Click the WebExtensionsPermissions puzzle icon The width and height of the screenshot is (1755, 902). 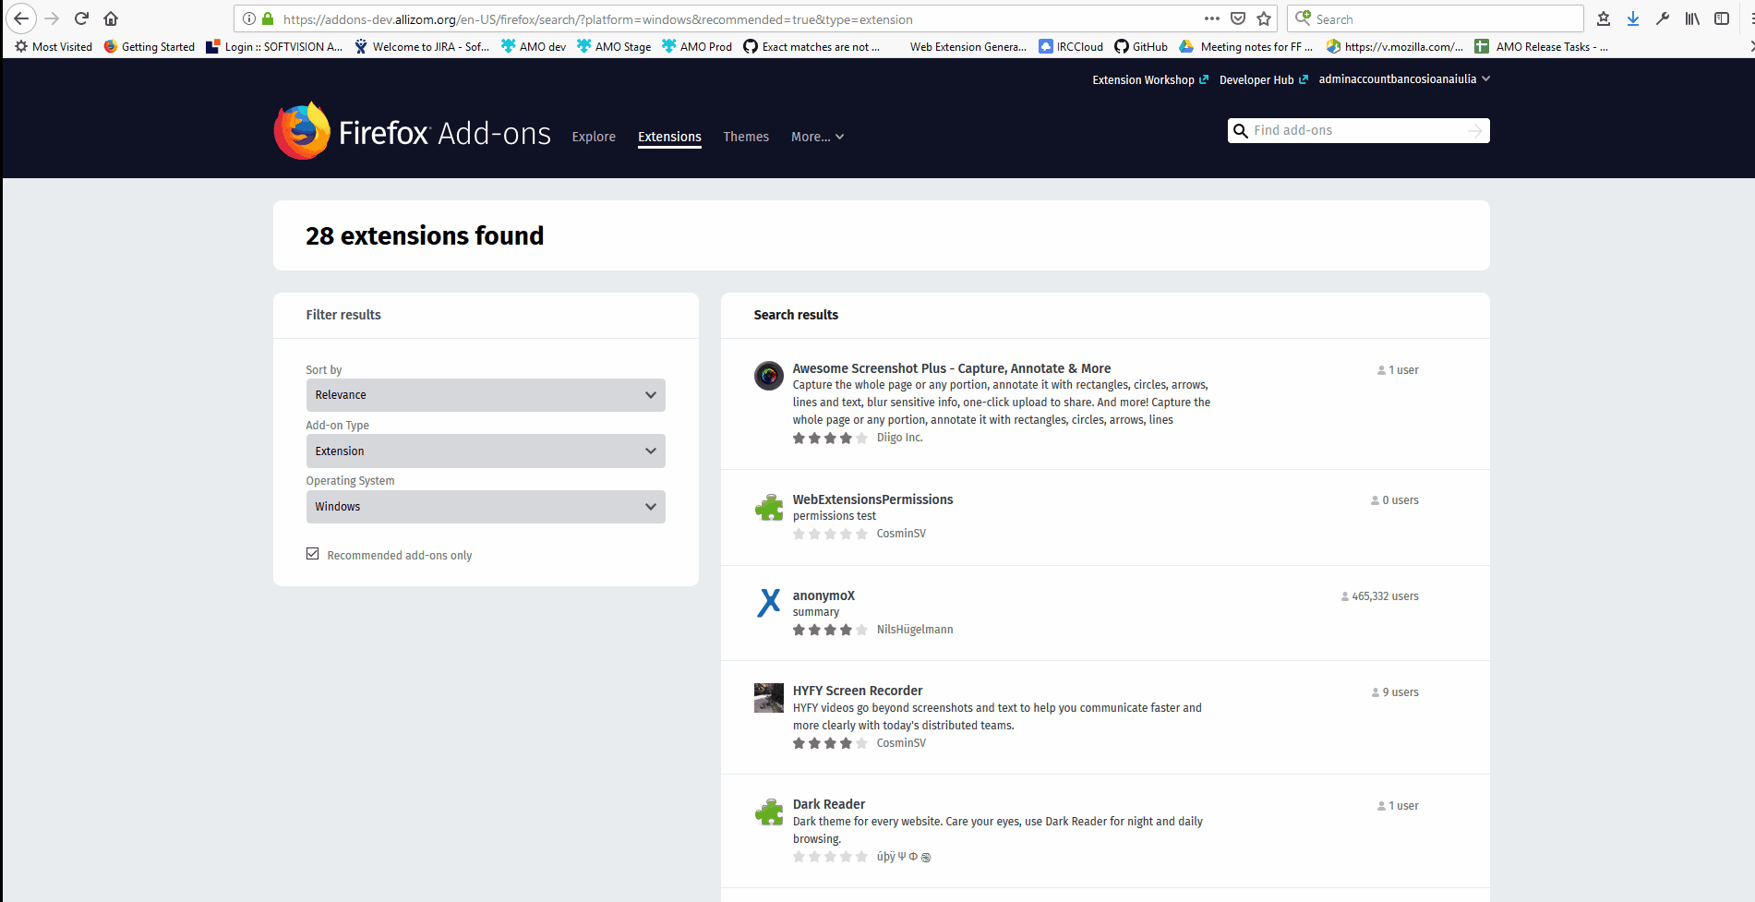point(769,507)
